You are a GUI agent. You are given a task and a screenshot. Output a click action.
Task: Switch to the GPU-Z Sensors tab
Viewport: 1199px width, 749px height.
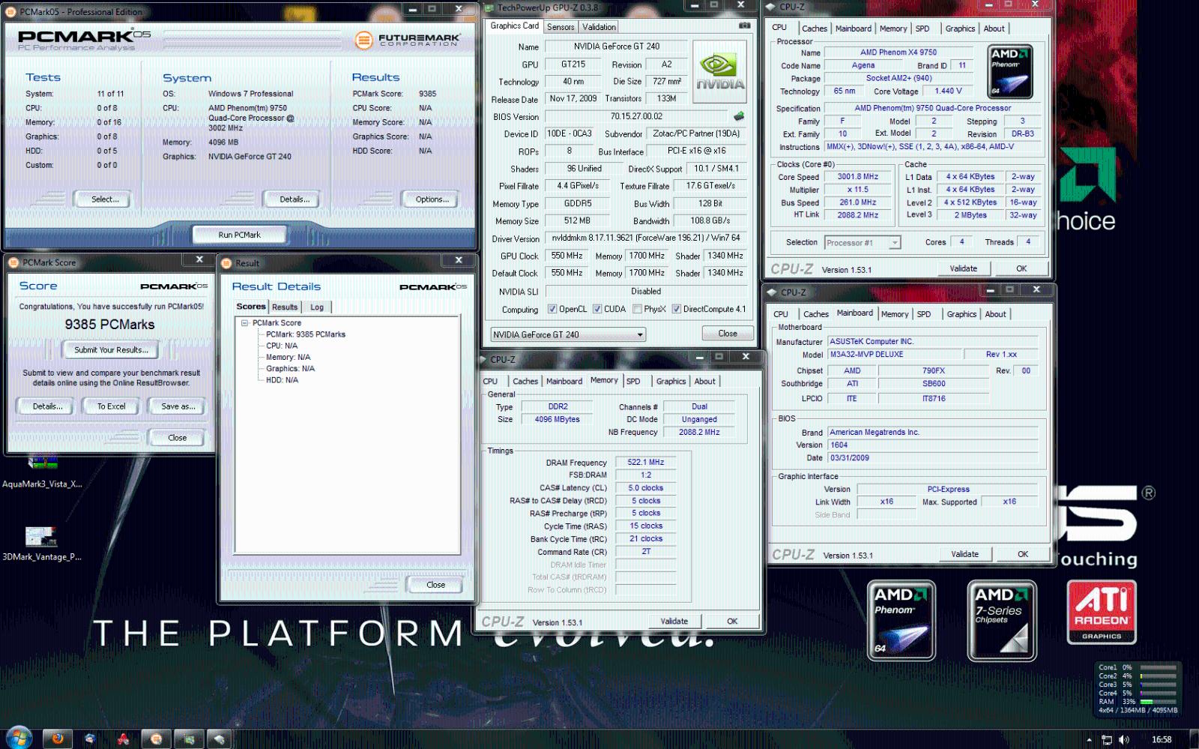[561, 27]
